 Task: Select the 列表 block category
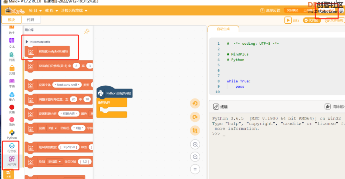click(12, 57)
